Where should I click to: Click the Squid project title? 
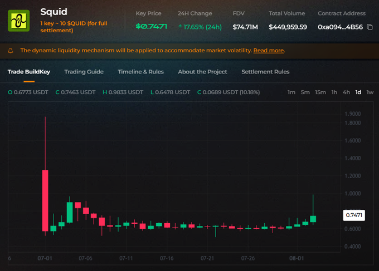tap(54, 12)
